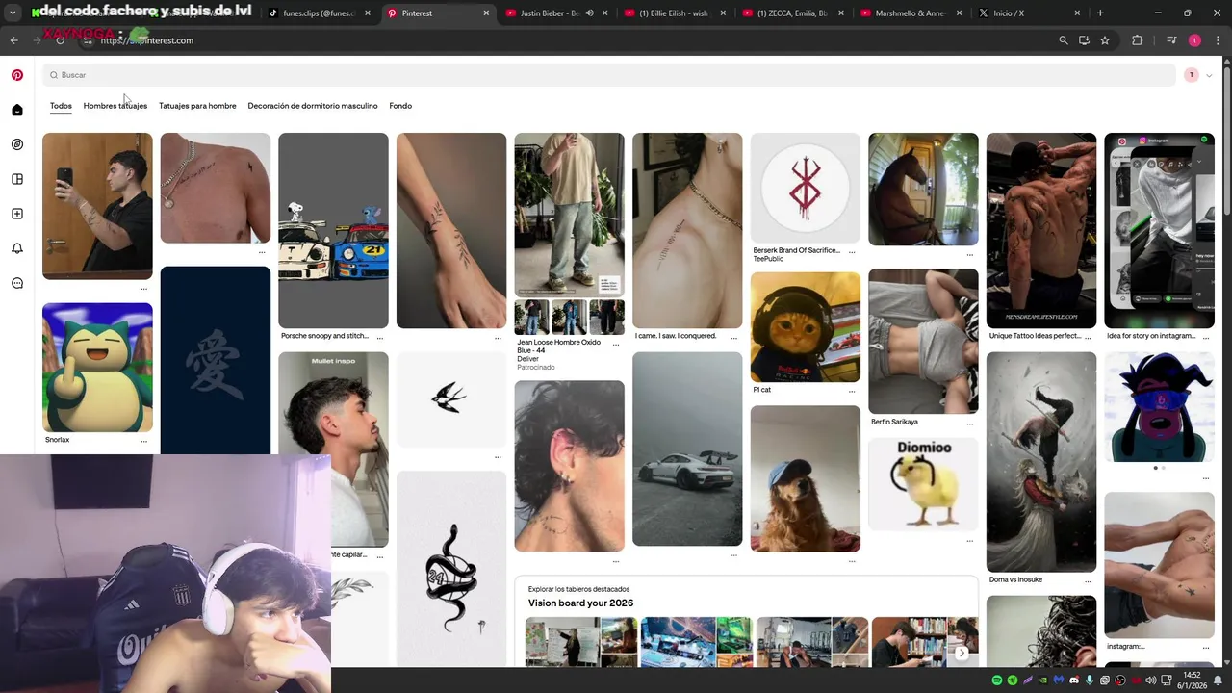Image resolution: width=1232 pixels, height=693 pixels.
Task: Close the Pinterest browser tab
Action: (486, 13)
